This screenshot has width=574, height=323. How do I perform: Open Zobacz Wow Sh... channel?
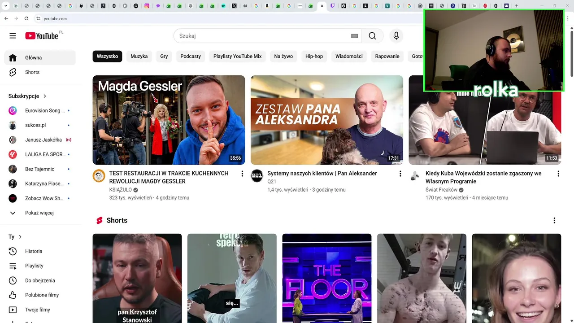tap(40, 198)
